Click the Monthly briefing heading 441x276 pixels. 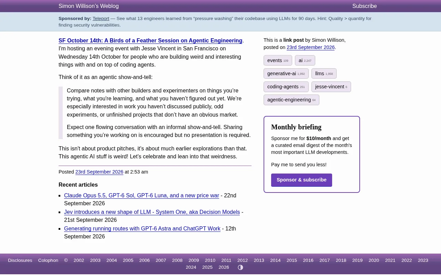[x=296, y=127]
